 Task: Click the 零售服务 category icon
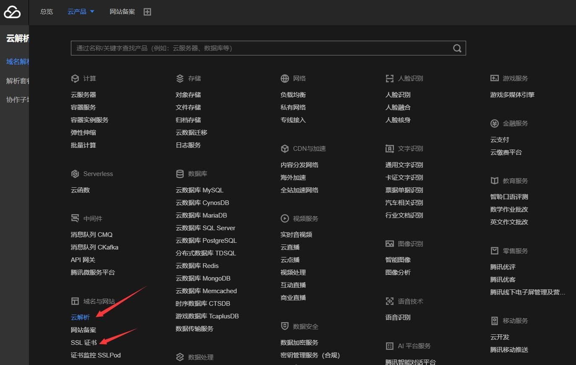point(495,251)
